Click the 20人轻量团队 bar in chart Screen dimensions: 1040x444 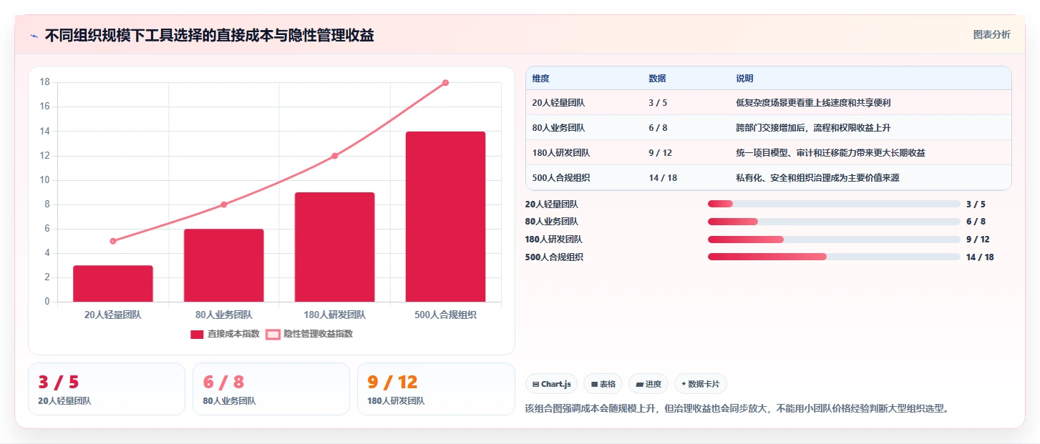(113, 284)
